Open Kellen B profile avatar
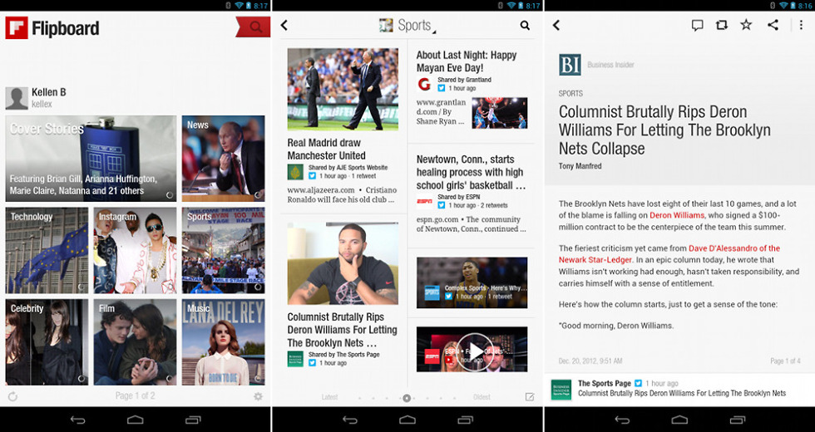Viewport: 815px width, 432px height. (x=17, y=98)
